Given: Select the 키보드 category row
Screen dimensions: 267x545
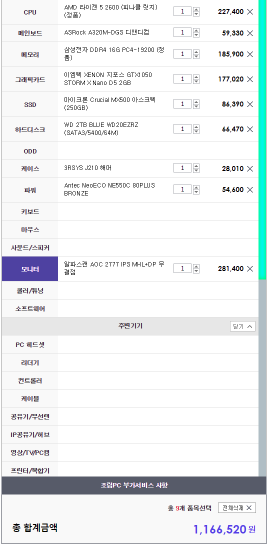Looking at the screenshot, I should point(130,211).
